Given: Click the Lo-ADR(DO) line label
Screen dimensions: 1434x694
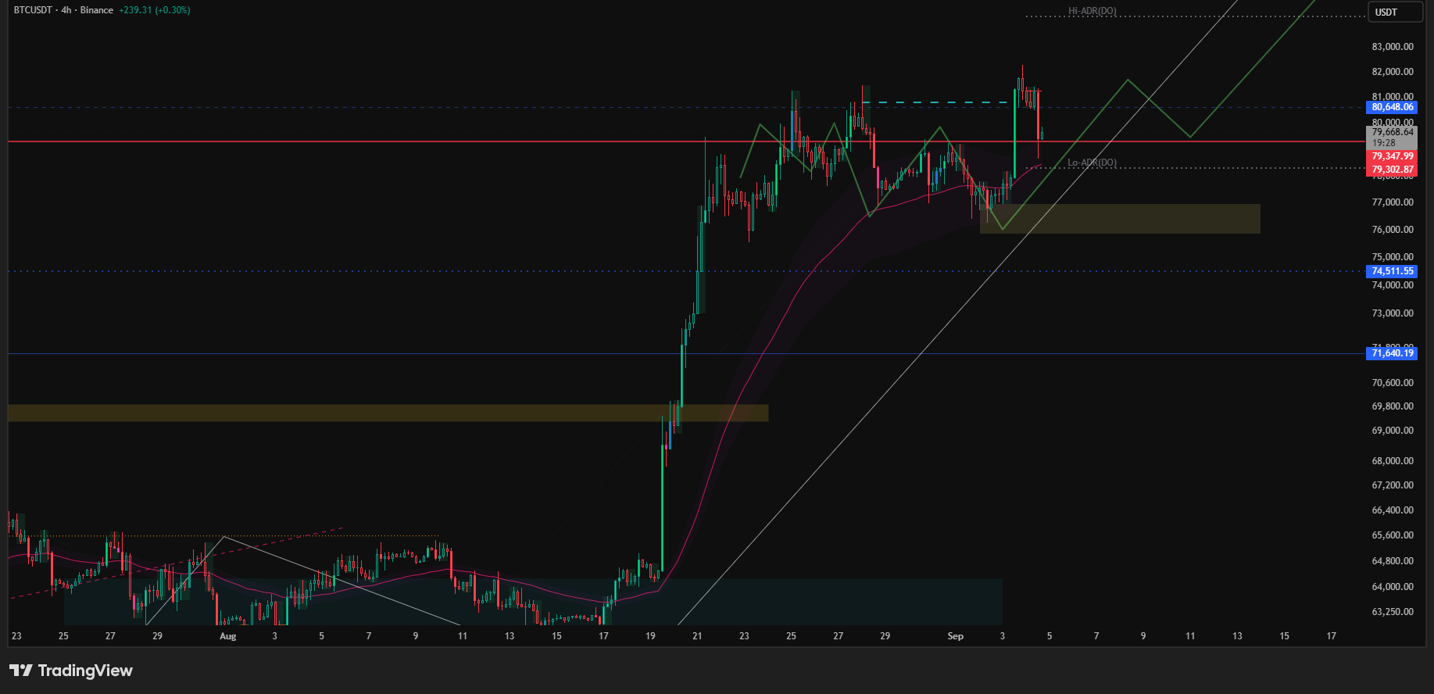Looking at the screenshot, I should tap(1092, 163).
